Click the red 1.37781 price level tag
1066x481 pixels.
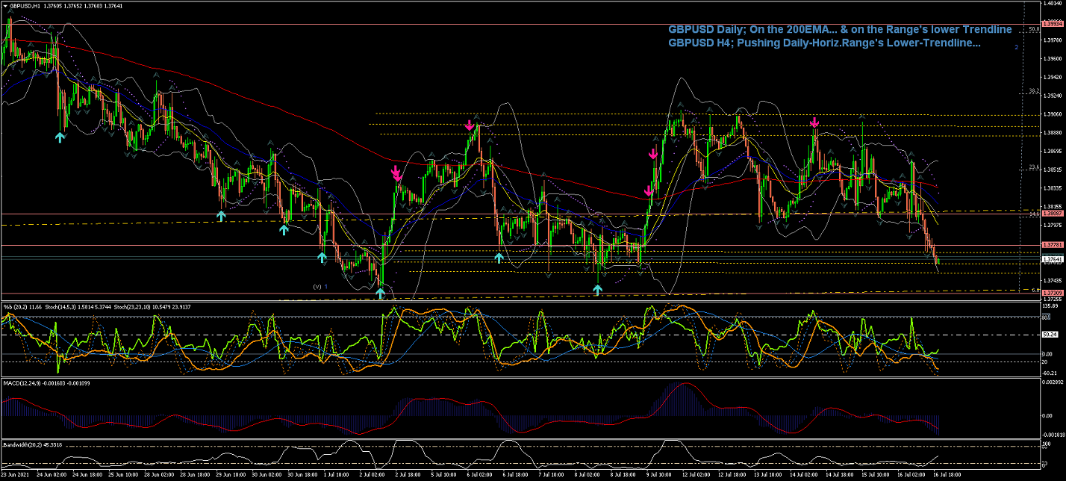tap(1053, 245)
